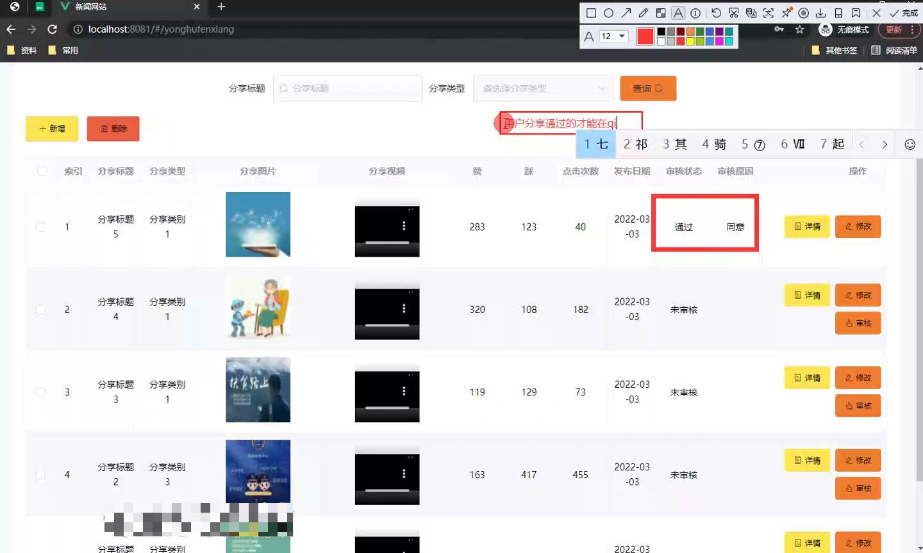Click the screenshot translate icon
Image resolution: width=923 pixels, height=553 pixels.
coord(751,13)
